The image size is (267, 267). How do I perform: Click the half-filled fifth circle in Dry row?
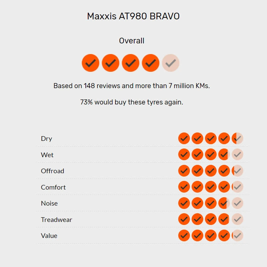point(237,138)
